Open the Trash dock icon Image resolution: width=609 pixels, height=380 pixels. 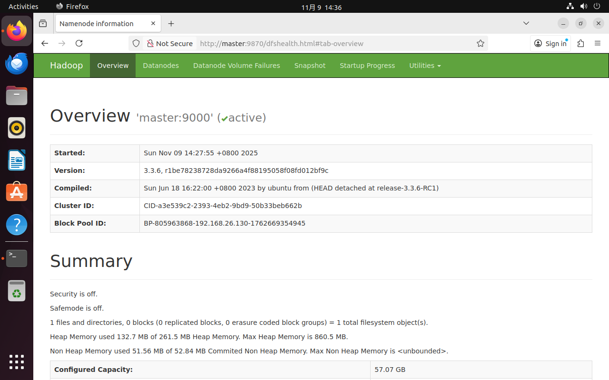(x=17, y=290)
